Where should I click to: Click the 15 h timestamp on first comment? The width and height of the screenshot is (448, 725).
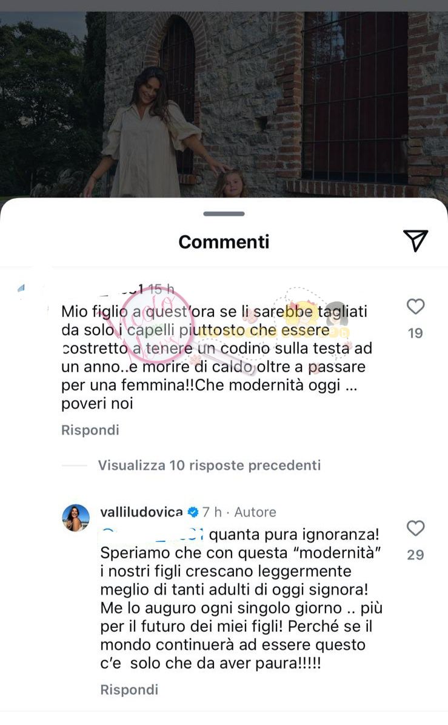(162, 289)
